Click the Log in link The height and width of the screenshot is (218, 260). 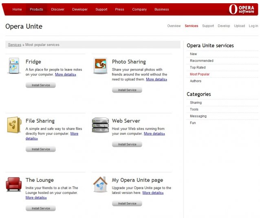pyautogui.click(x=253, y=26)
